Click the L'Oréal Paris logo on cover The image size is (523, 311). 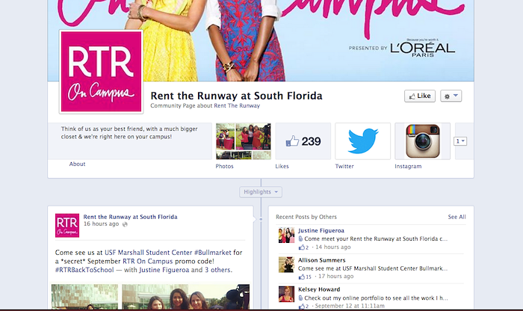[422, 49]
